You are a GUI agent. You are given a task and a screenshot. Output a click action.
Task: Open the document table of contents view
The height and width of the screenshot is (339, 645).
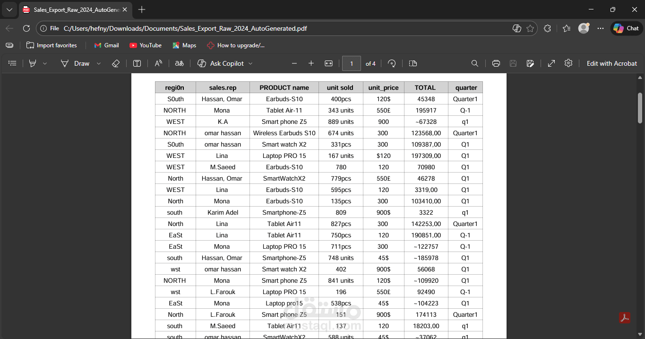(12, 63)
